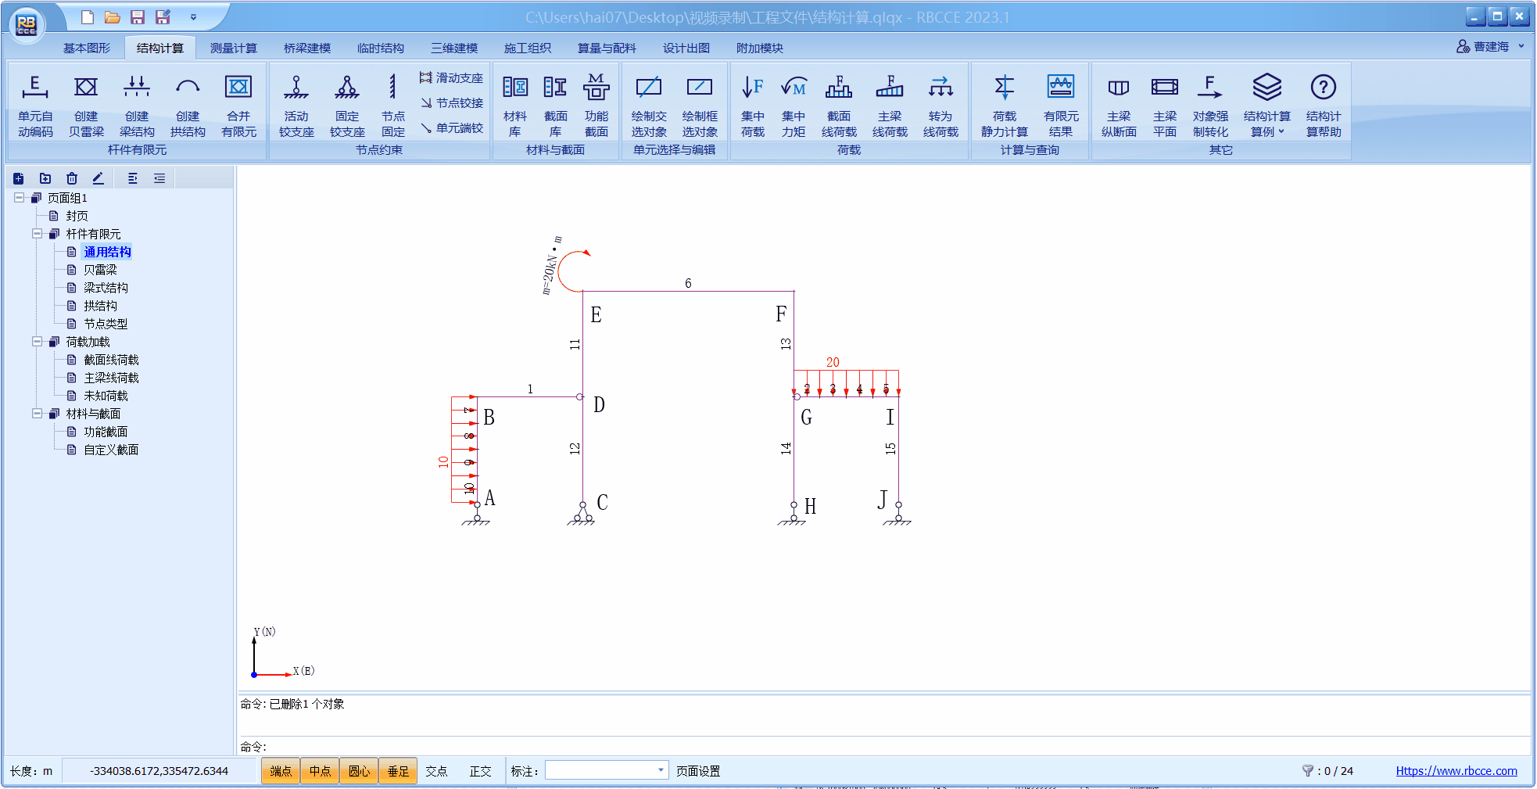The height and width of the screenshot is (789, 1537).
Task: Toggle the 中点 midpoint snap
Action: pos(320,771)
